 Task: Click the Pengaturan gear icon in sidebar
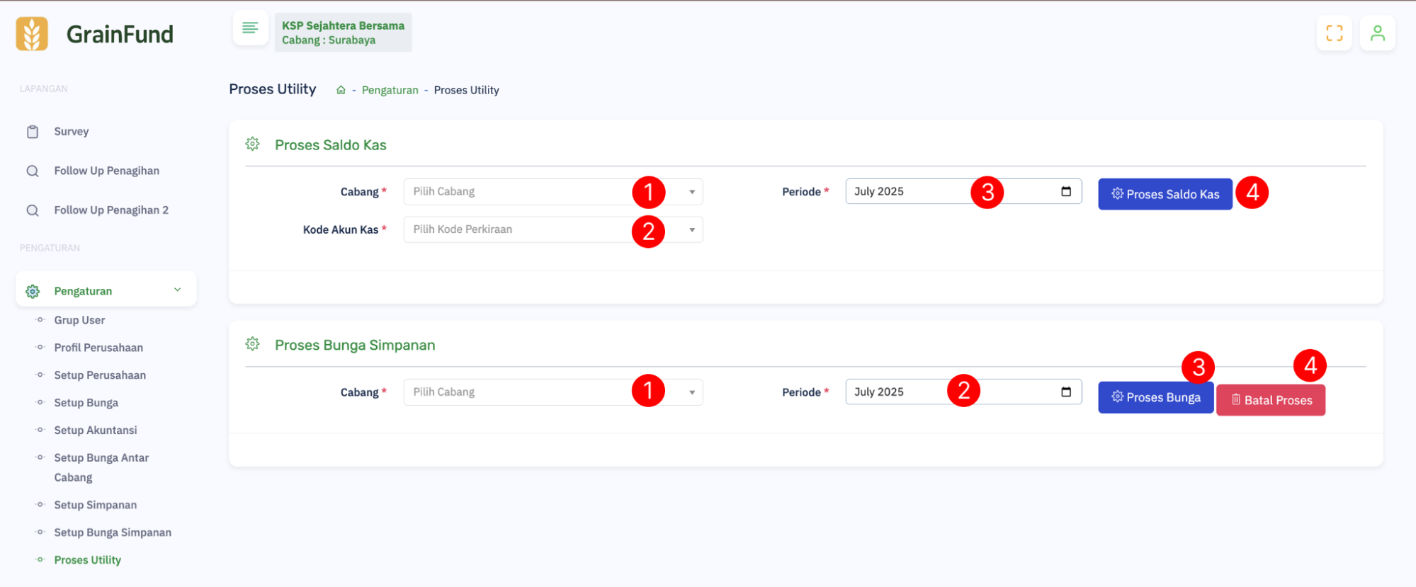click(x=33, y=291)
